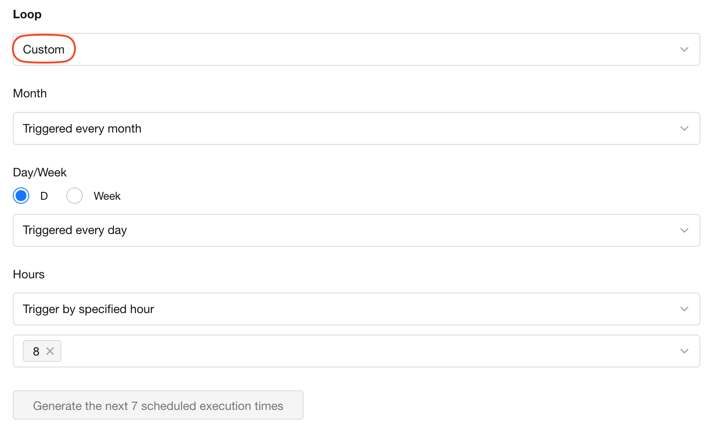Select the Week radio button
715x436 pixels.
pos(75,196)
